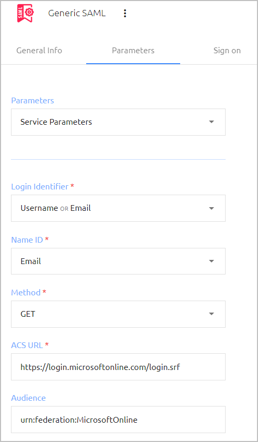Expand the Service Parameters dropdown arrow
The image size is (258, 442).
(x=212, y=122)
